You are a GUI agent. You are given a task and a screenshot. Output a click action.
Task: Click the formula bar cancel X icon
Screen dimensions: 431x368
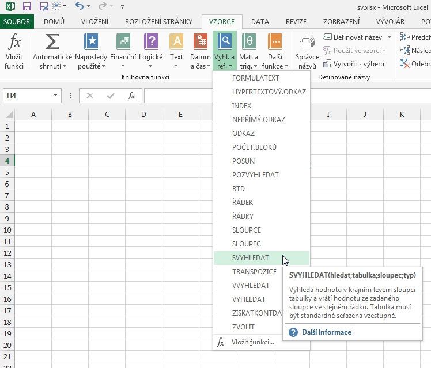[90, 96]
